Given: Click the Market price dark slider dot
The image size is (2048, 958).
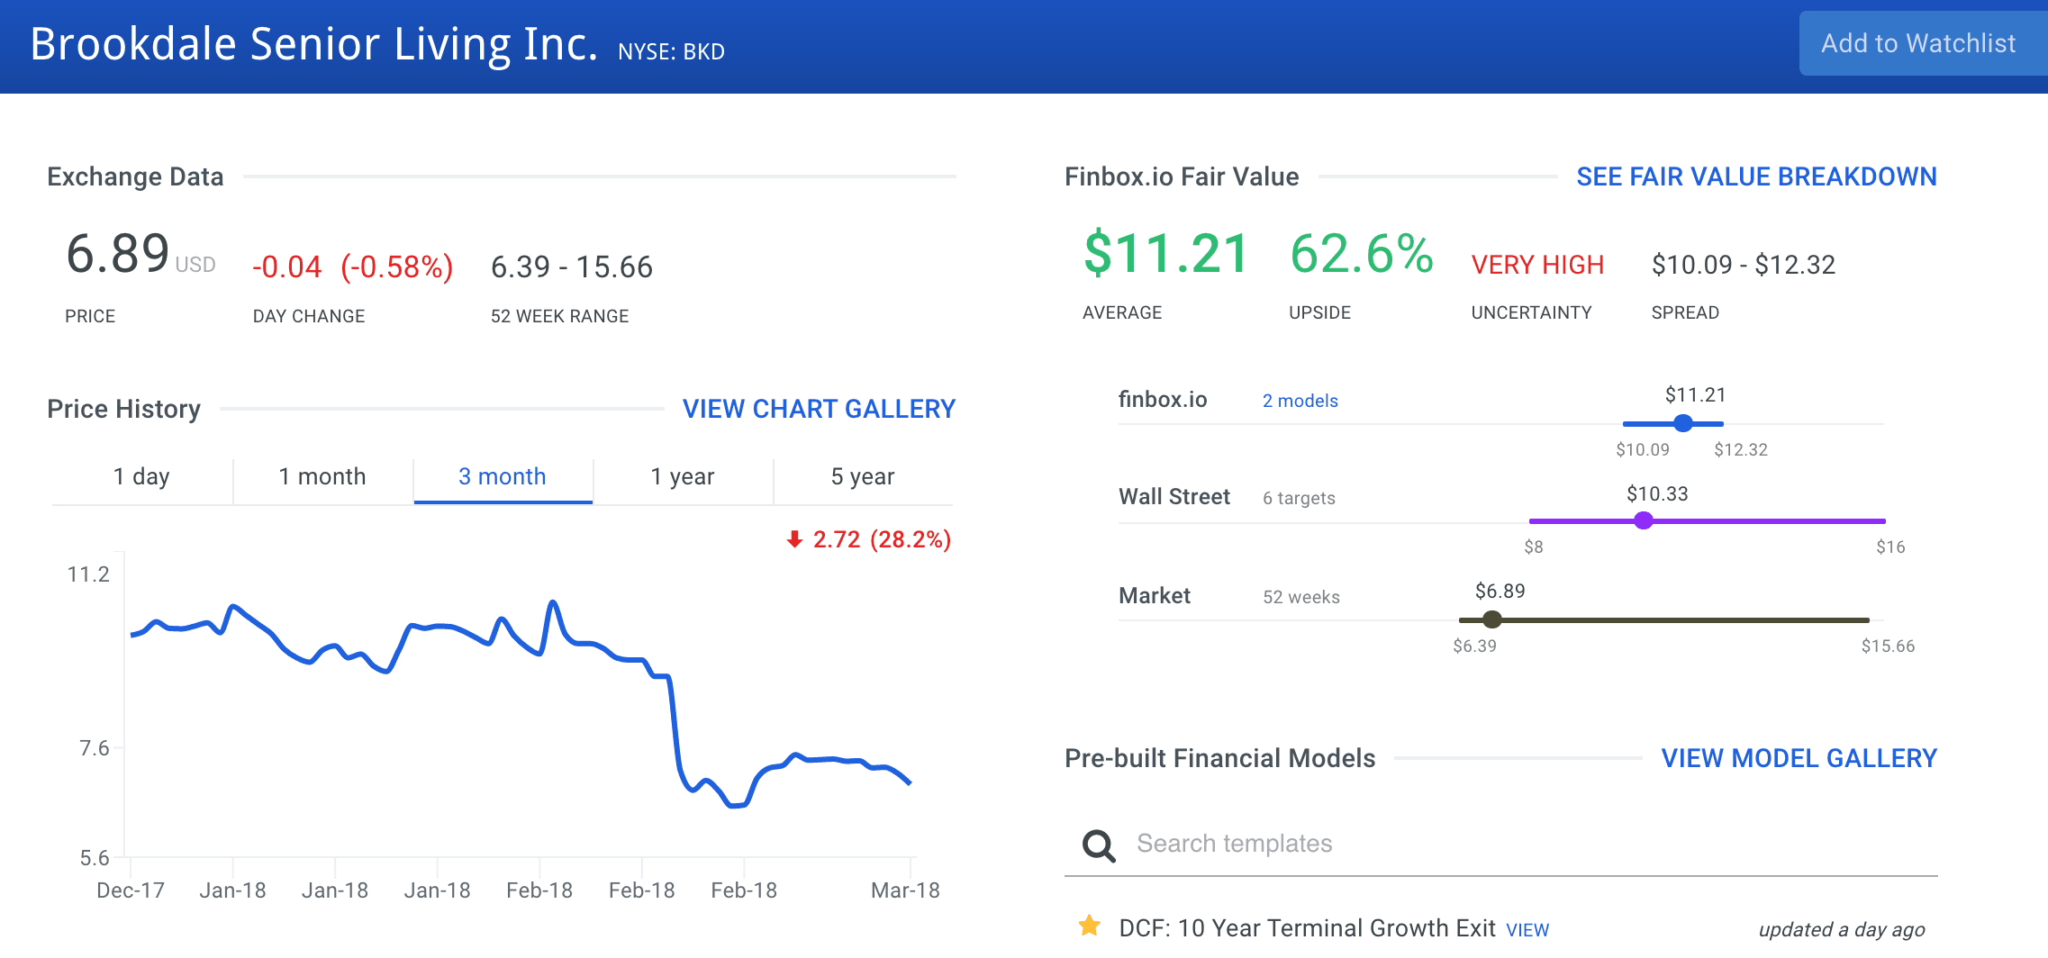Looking at the screenshot, I should [1492, 619].
